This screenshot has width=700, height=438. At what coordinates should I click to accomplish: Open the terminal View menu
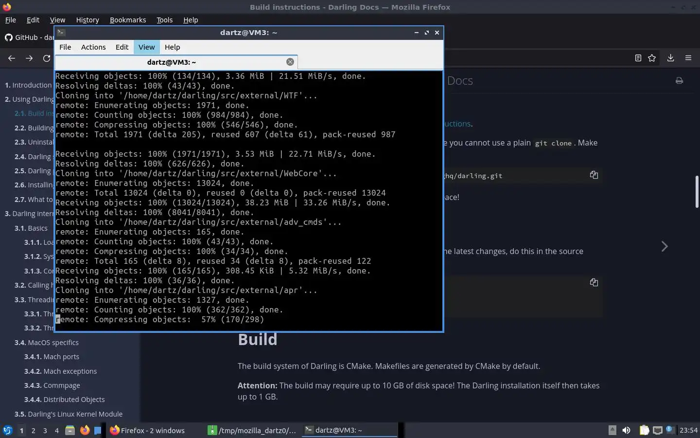tap(146, 47)
